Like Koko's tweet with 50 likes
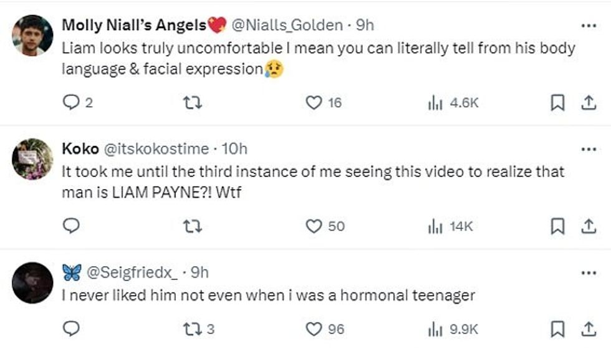Viewport: 611px width, 348px height. 314,226
